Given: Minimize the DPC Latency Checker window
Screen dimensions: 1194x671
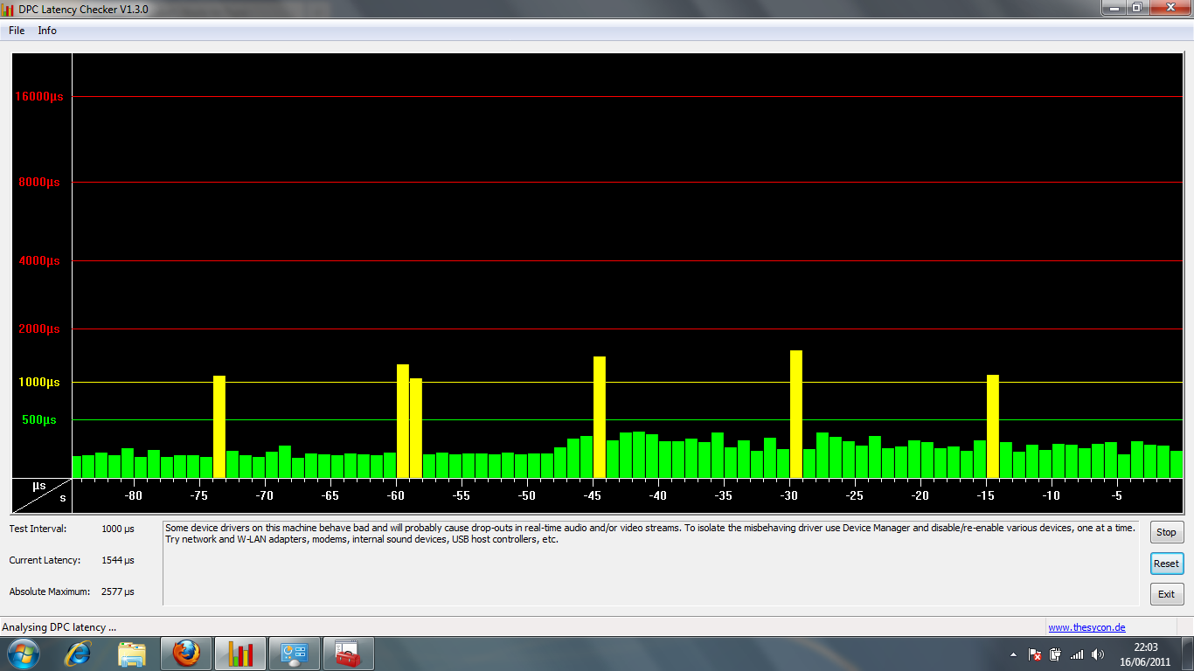Looking at the screenshot, I should tap(1112, 7).
